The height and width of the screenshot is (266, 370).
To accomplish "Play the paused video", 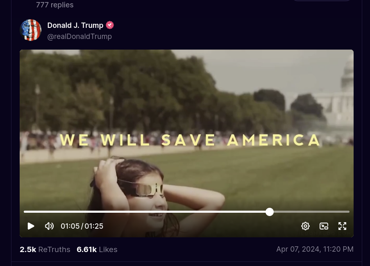I will tap(31, 226).
